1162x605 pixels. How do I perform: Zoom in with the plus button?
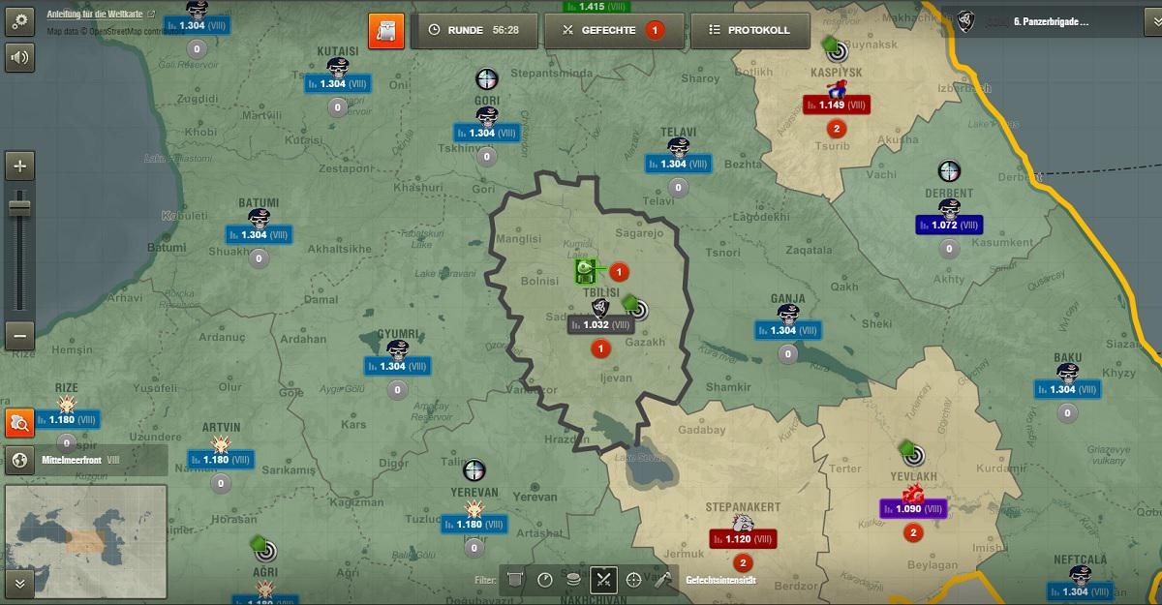tap(20, 166)
